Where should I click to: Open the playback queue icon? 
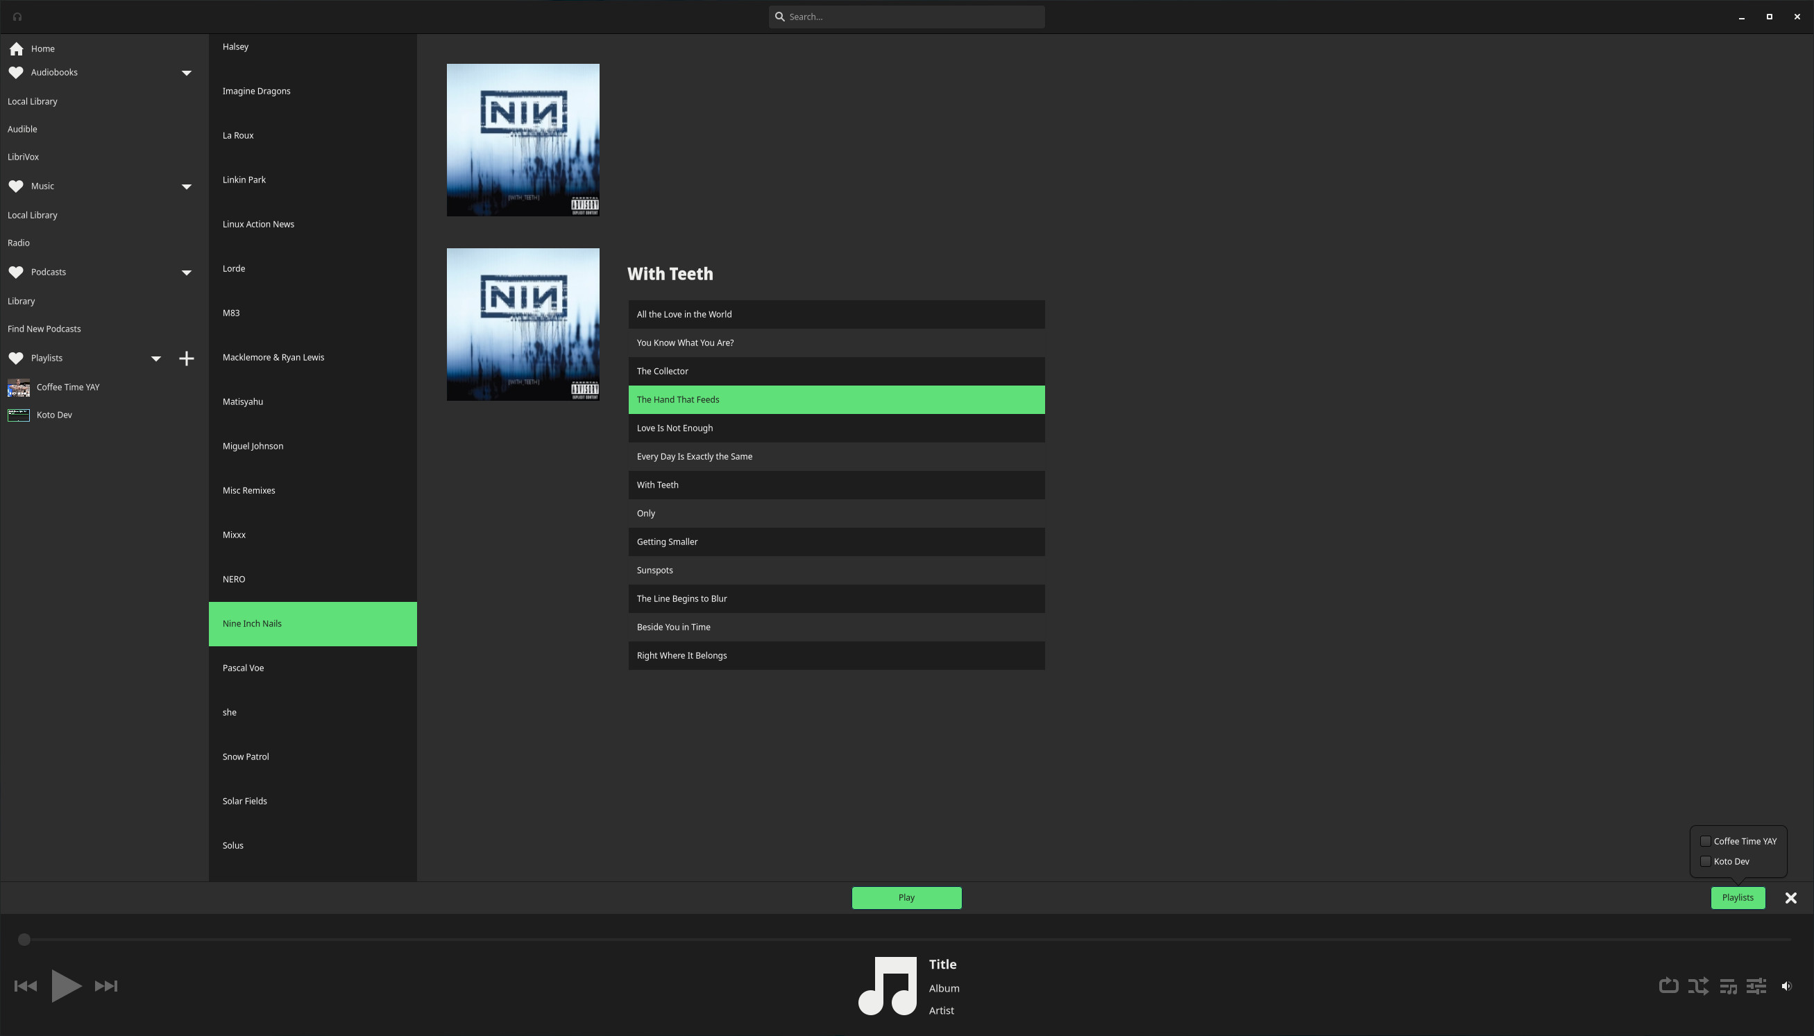[x=1728, y=986]
